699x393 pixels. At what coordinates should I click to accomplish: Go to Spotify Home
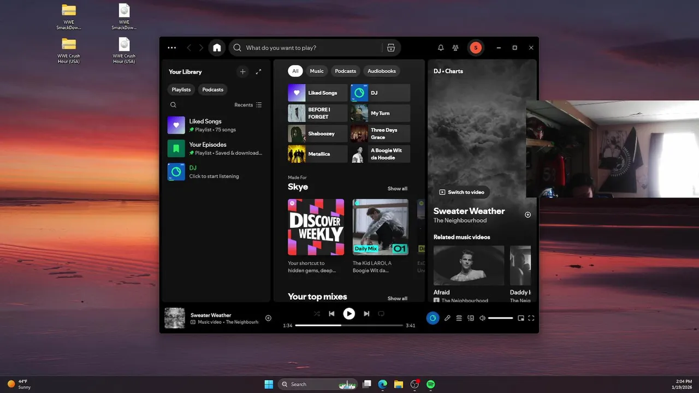[x=217, y=47]
